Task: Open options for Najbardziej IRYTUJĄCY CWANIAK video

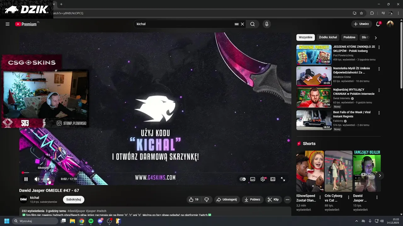Action: [x=379, y=90]
